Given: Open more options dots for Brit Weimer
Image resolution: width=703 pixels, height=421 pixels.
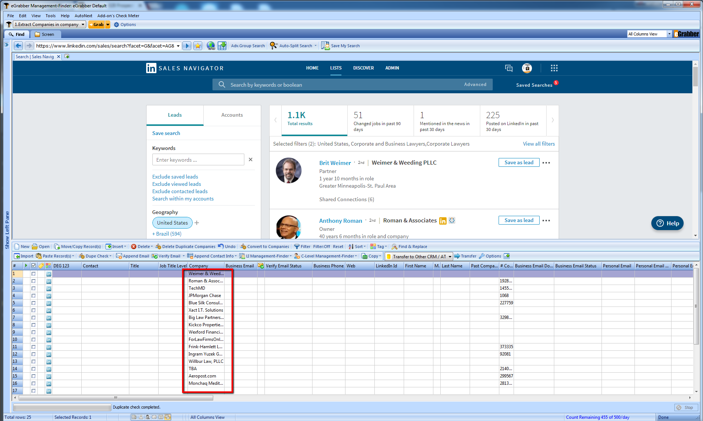Looking at the screenshot, I should [546, 163].
